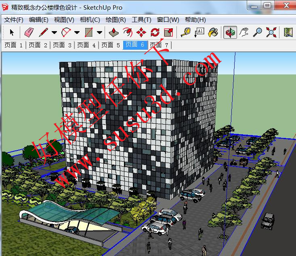Image resolution: width=296 pixels, height=256 pixels.
Task: Switch to scene tab 页面 3
Action: (x=62, y=45)
